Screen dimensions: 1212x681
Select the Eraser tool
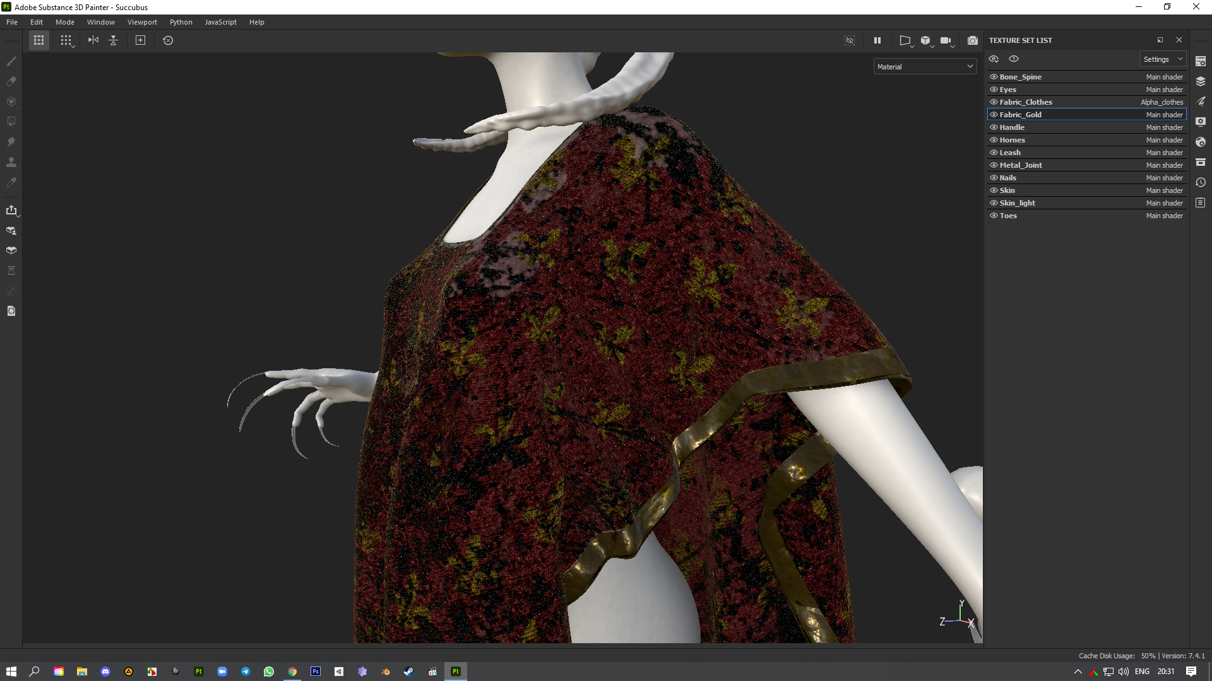pyautogui.click(x=11, y=81)
